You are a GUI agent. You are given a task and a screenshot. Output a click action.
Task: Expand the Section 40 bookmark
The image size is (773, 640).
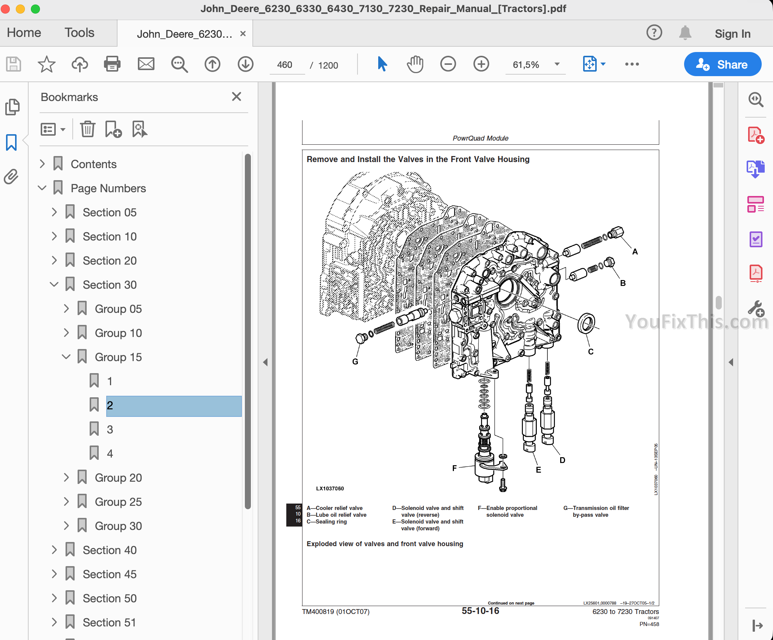coord(54,550)
